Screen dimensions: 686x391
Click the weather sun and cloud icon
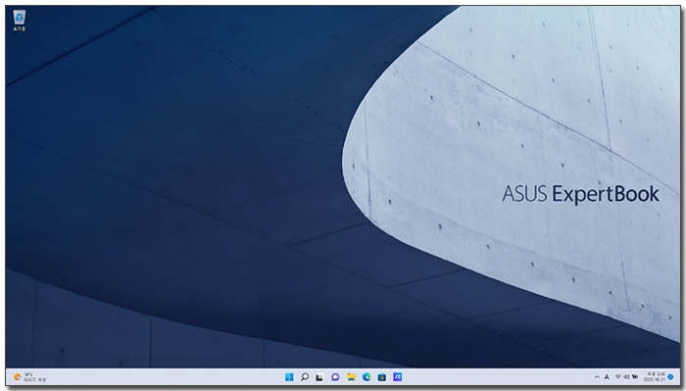point(17,377)
